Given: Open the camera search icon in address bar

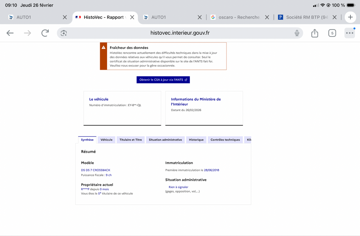Looking at the screenshot, I should click(x=64, y=33).
